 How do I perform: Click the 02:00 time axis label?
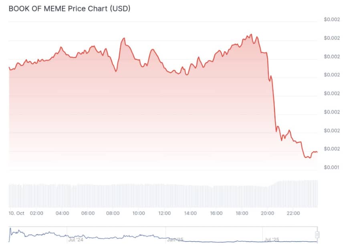pyautogui.click(x=36, y=213)
